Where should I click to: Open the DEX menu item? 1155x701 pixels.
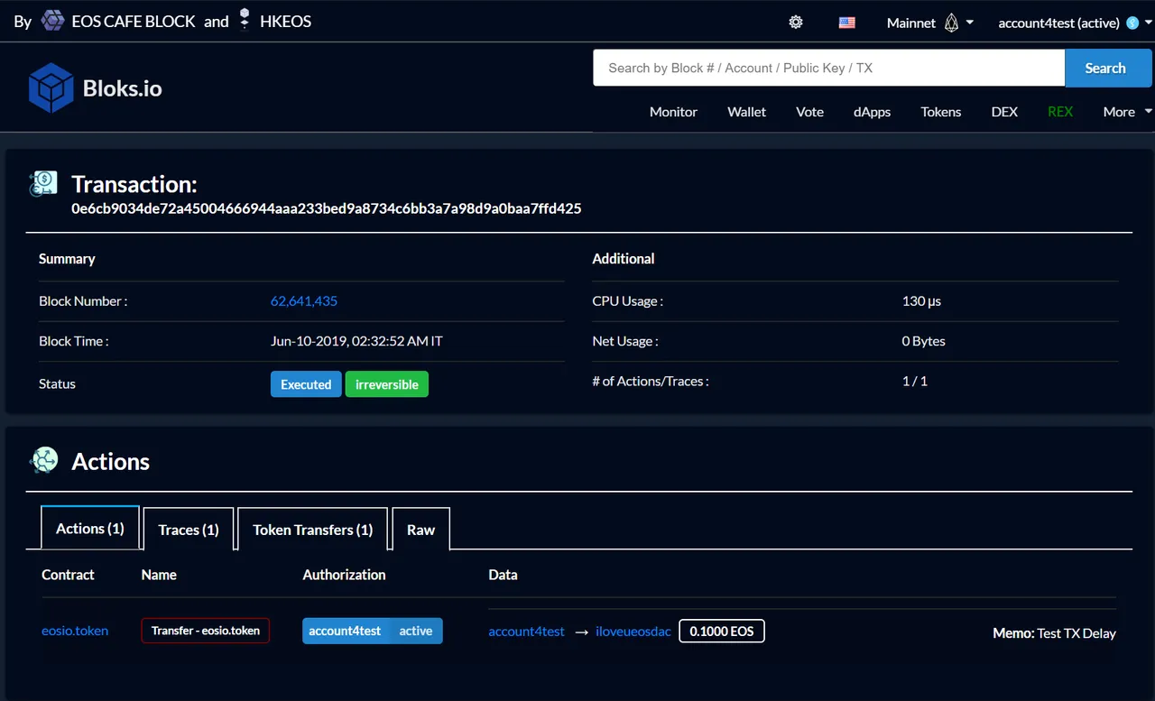pyautogui.click(x=1004, y=112)
